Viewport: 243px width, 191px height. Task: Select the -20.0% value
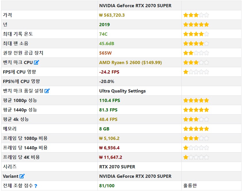tap(107, 81)
